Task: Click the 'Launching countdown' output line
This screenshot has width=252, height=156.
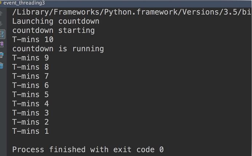Action: [x=56, y=21]
